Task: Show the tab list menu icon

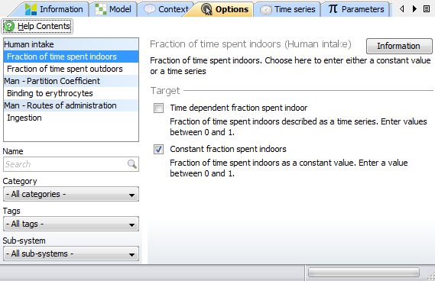Action: point(427,9)
